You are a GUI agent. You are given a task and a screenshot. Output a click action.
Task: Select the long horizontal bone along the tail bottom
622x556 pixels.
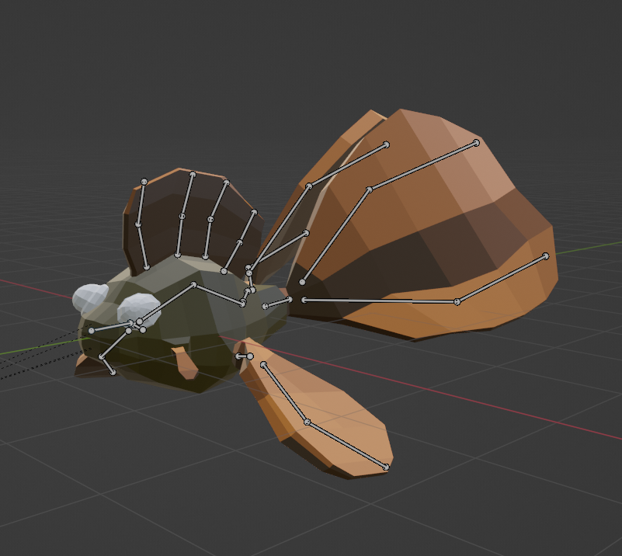(x=380, y=301)
